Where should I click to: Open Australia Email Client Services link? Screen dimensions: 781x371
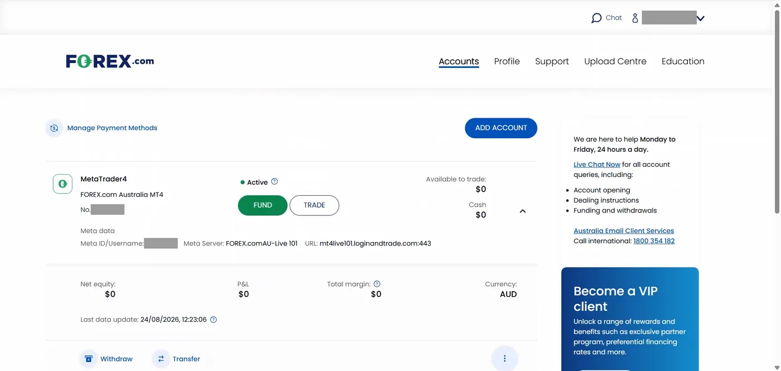(x=624, y=231)
